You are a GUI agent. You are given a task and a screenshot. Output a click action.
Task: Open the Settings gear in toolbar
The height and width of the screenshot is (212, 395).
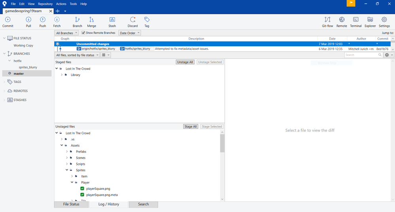(384, 20)
